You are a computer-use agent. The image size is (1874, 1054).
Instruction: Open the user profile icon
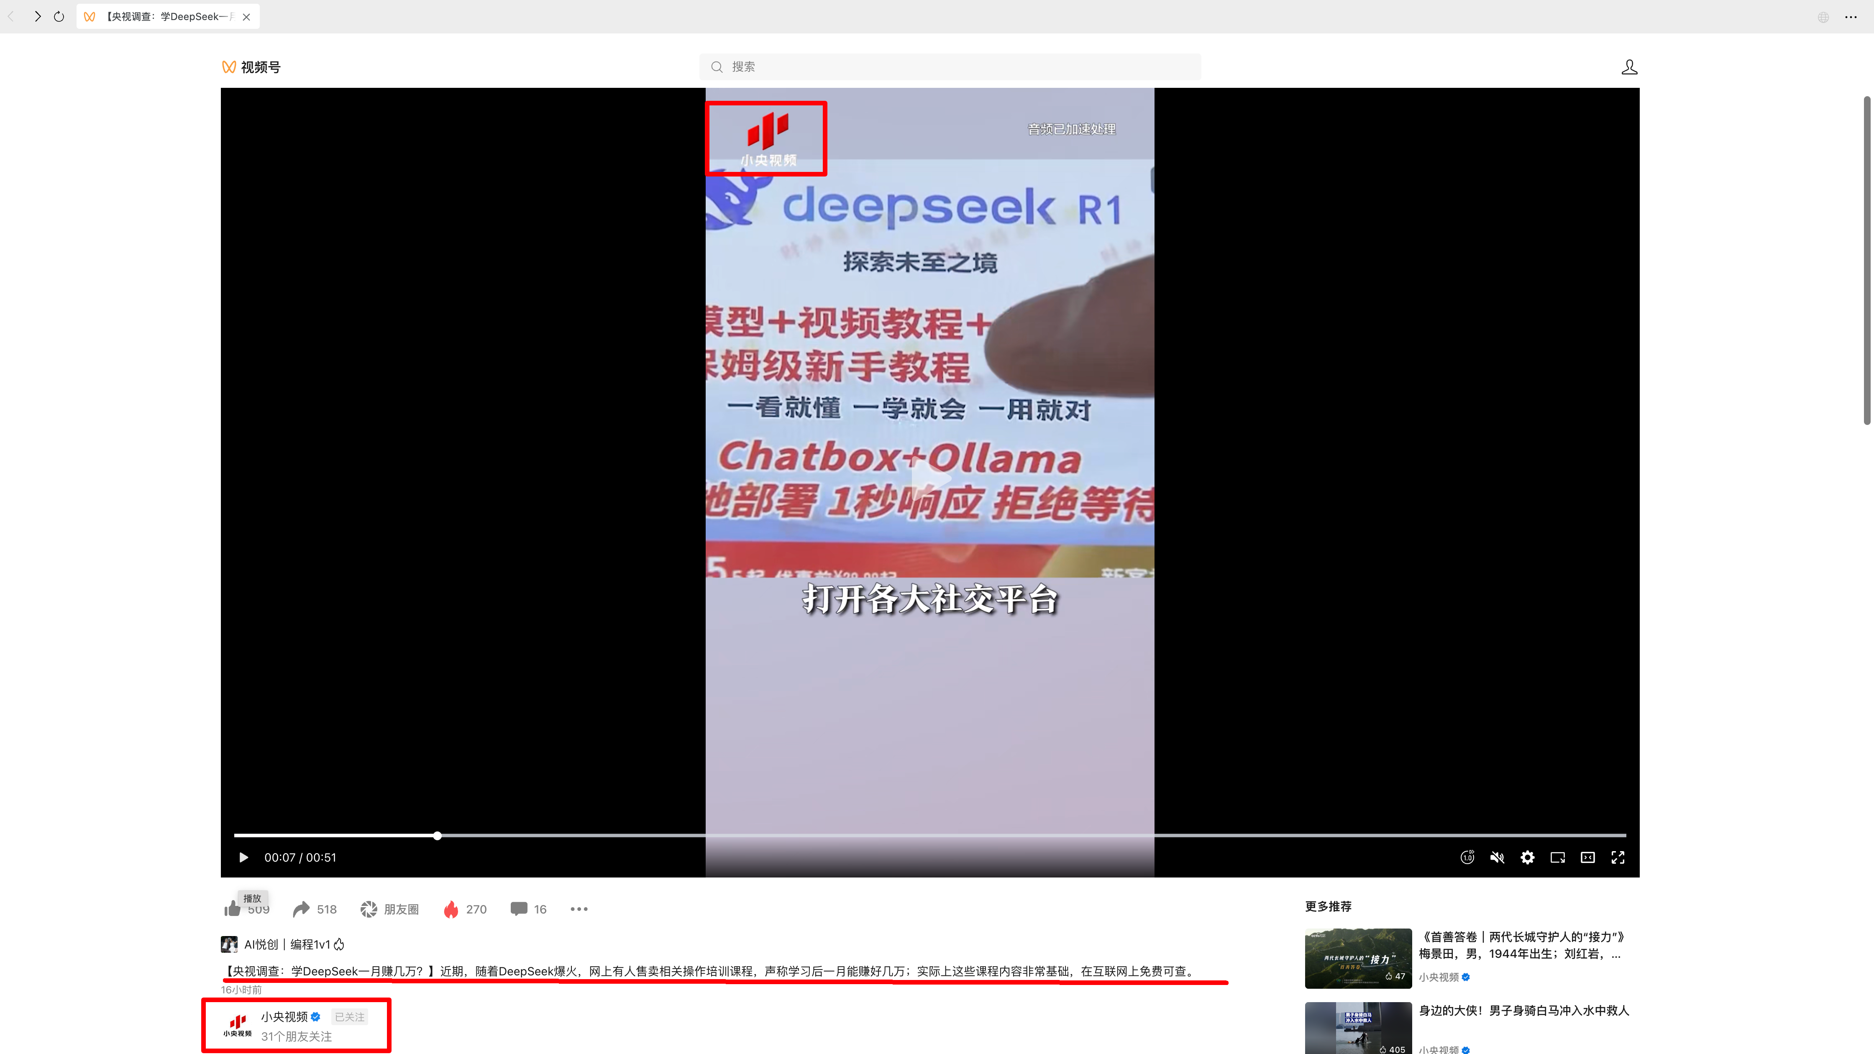pyautogui.click(x=1630, y=67)
